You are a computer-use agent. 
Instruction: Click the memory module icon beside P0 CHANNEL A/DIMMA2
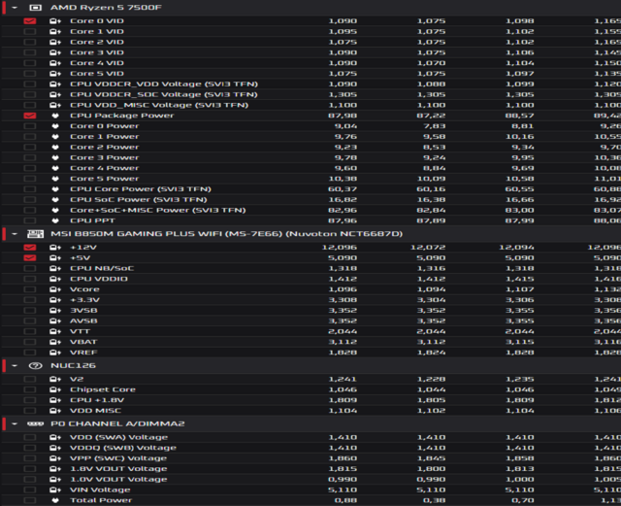point(35,423)
